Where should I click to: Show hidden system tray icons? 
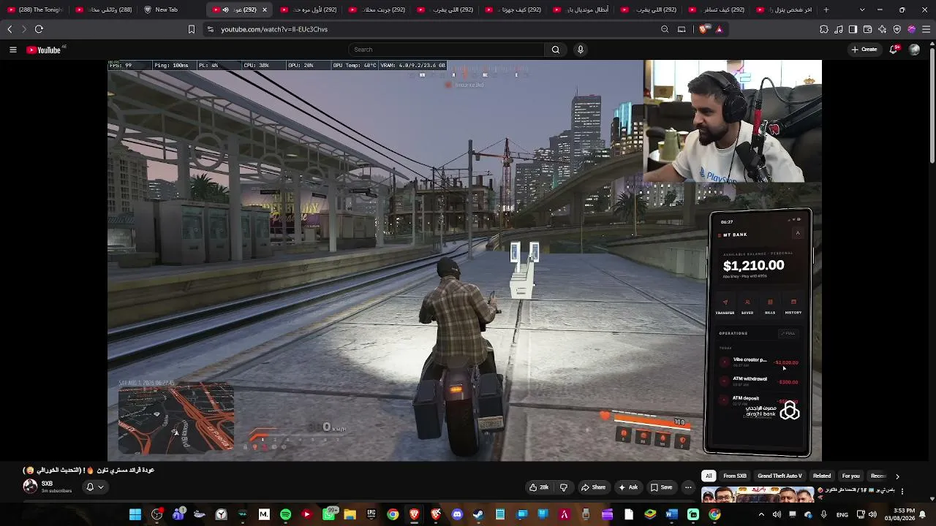761,514
